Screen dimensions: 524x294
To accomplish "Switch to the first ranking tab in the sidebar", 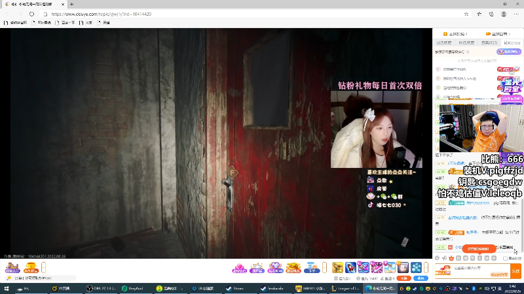I will pyautogui.click(x=444, y=42).
